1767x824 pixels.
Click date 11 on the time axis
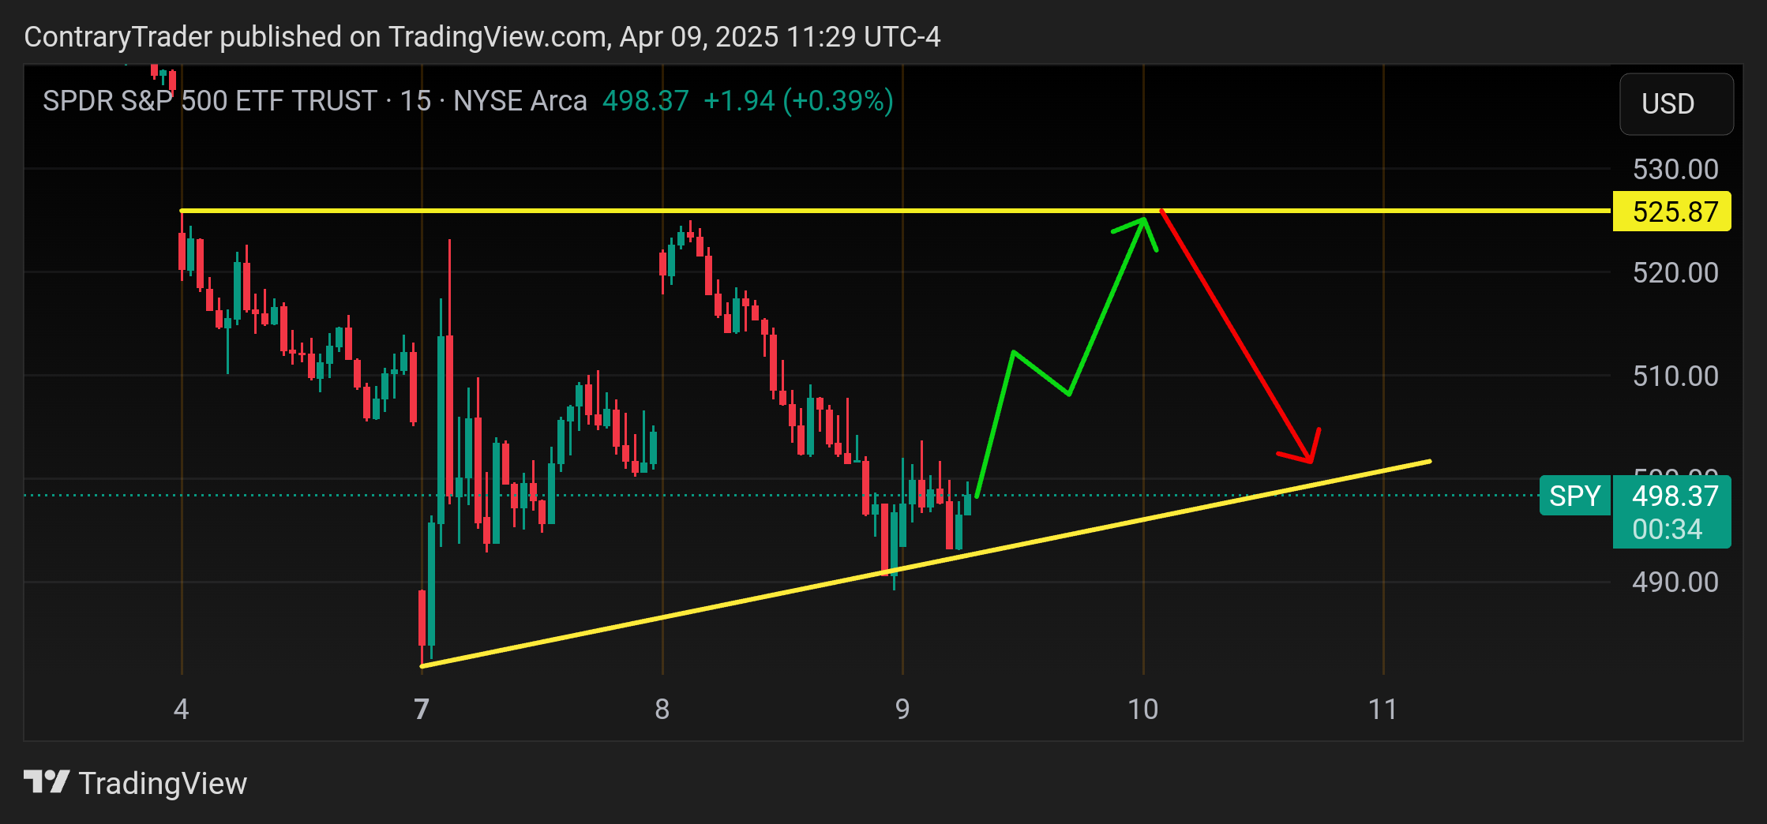point(1382,709)
